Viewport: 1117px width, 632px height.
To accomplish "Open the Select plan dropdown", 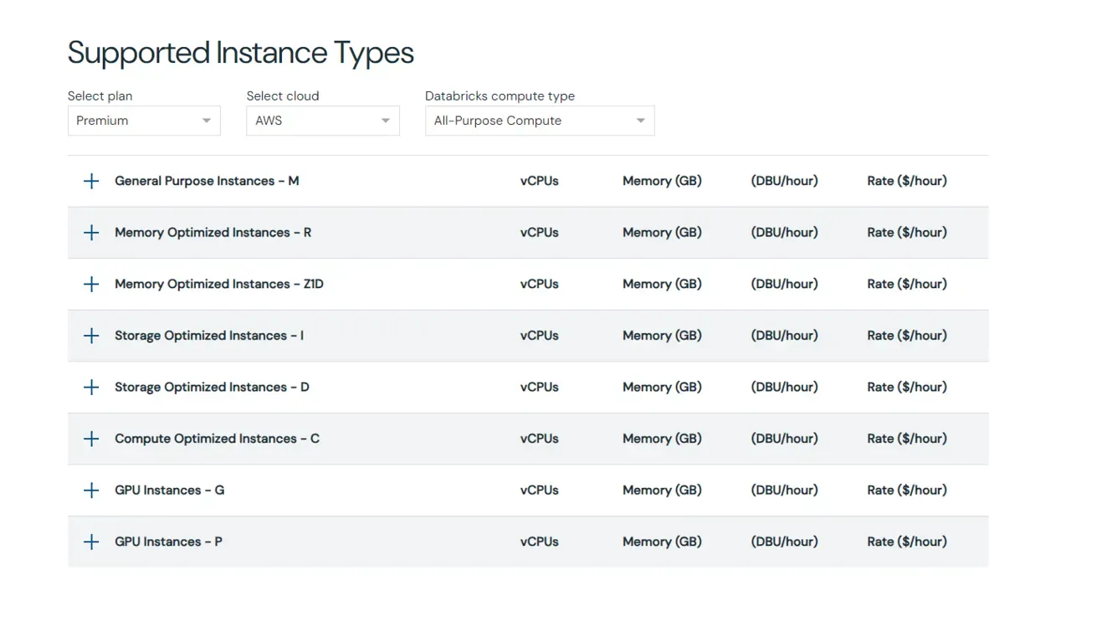I will pyautogui.click(x=144, y=121).
